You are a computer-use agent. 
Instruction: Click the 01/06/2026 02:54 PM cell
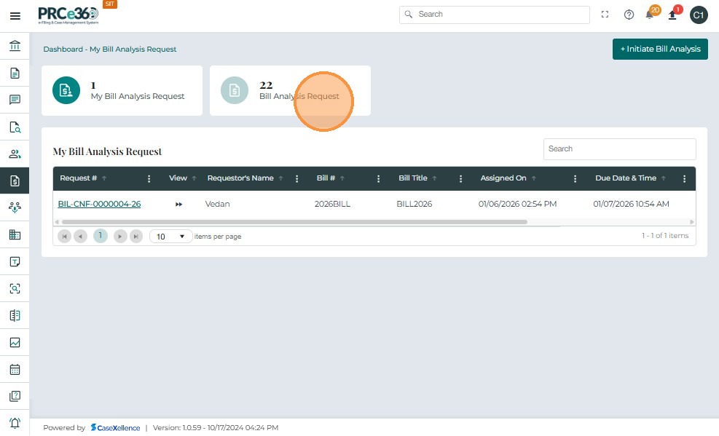(x=518, y=205)
